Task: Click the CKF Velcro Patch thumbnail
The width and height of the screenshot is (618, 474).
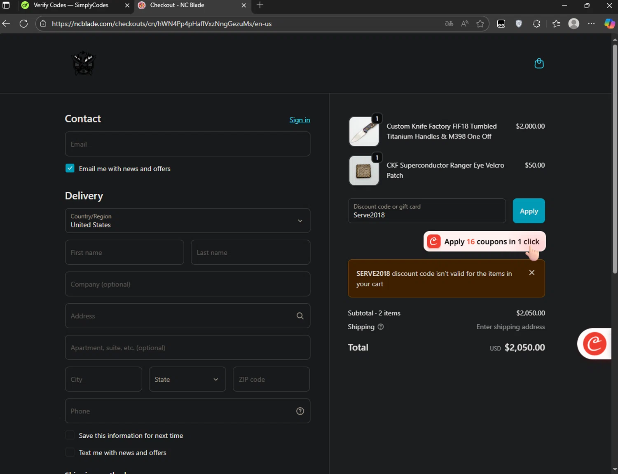Action: tap(364, 170)
